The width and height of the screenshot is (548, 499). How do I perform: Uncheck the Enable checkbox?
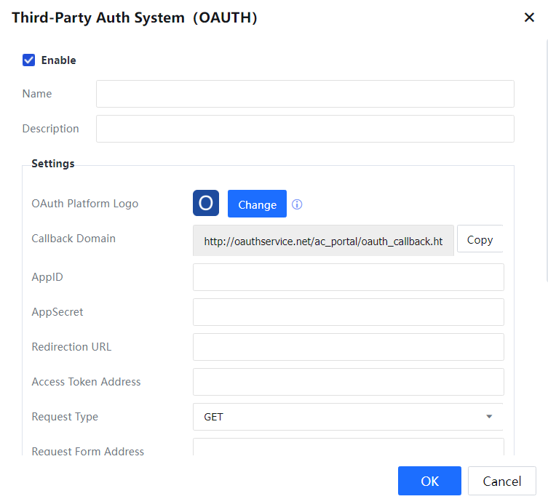[x=29, y=60]
